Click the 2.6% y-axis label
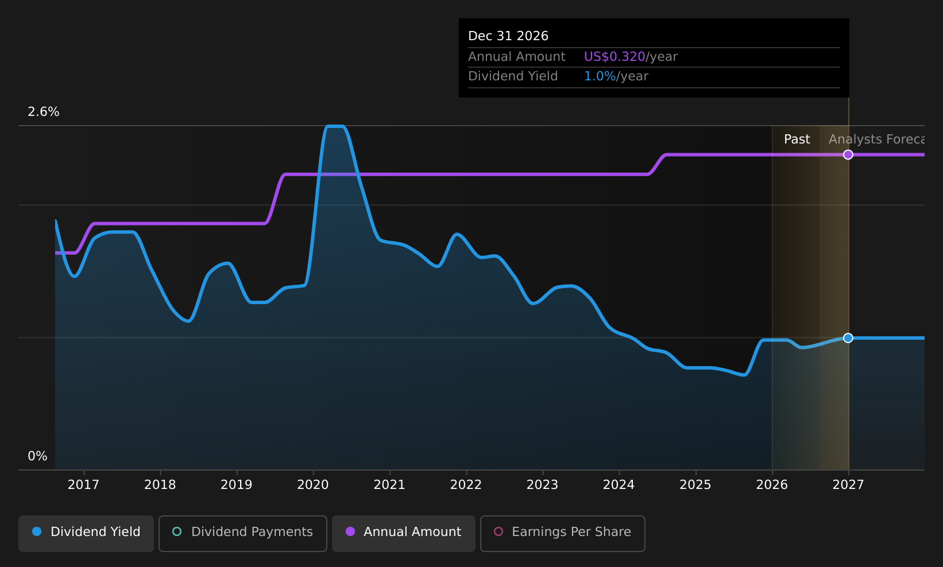The height and width of the screenshot is (567, 943). click(44, 112)
